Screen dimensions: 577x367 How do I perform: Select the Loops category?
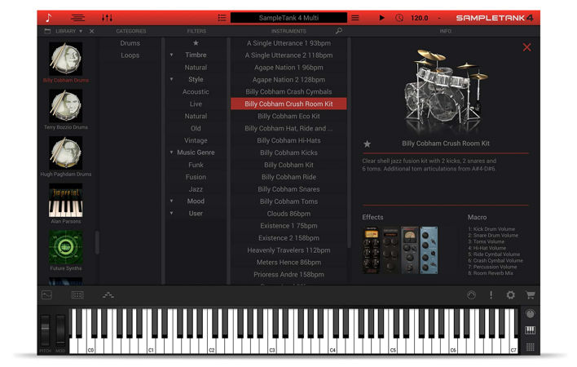click(130, 55)
